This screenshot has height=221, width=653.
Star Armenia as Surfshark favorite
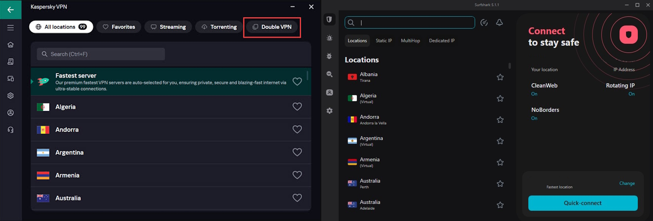[500, 162]
